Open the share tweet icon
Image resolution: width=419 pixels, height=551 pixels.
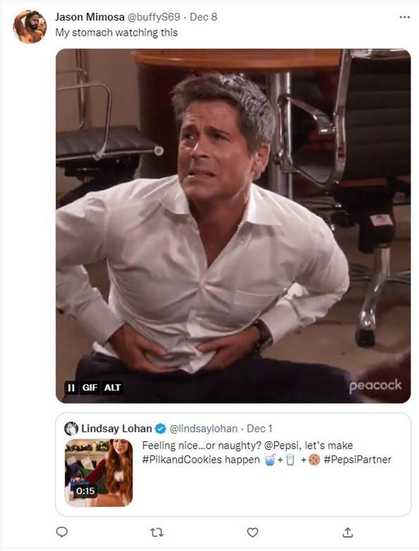click(x=348, y=532)
